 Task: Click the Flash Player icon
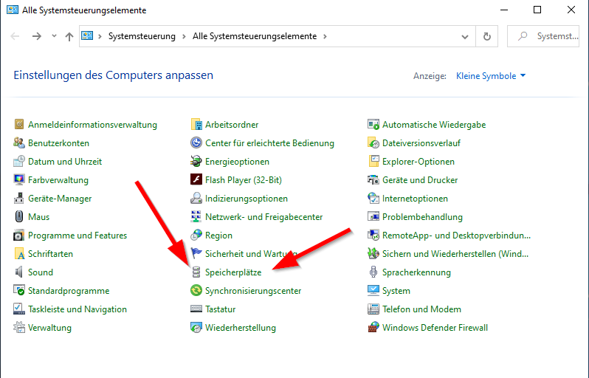click(x=196, y=179)
